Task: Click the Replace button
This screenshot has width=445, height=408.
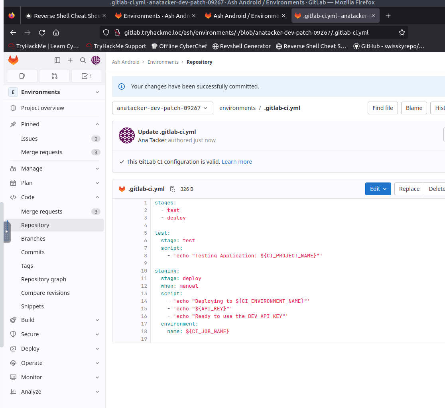Action: pos(409,189)
